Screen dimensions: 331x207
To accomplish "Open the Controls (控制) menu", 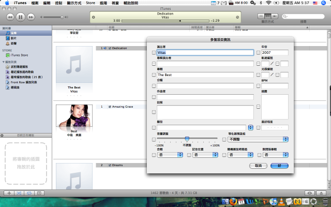I will [x=58, y=3].
